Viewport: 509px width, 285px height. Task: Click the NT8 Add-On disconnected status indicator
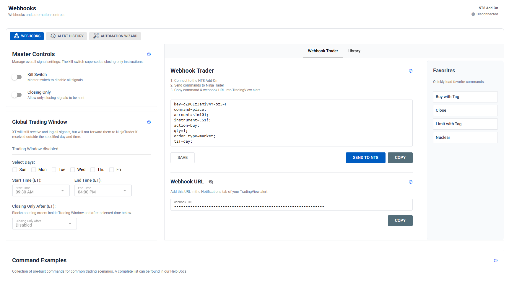(x=485, y=14)
